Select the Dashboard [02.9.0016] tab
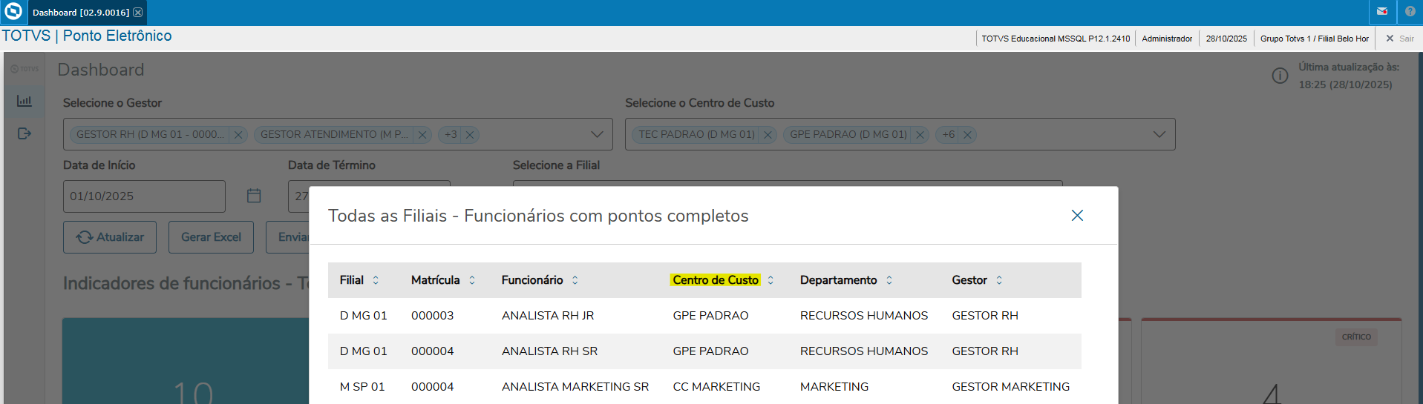 (80, 13)
